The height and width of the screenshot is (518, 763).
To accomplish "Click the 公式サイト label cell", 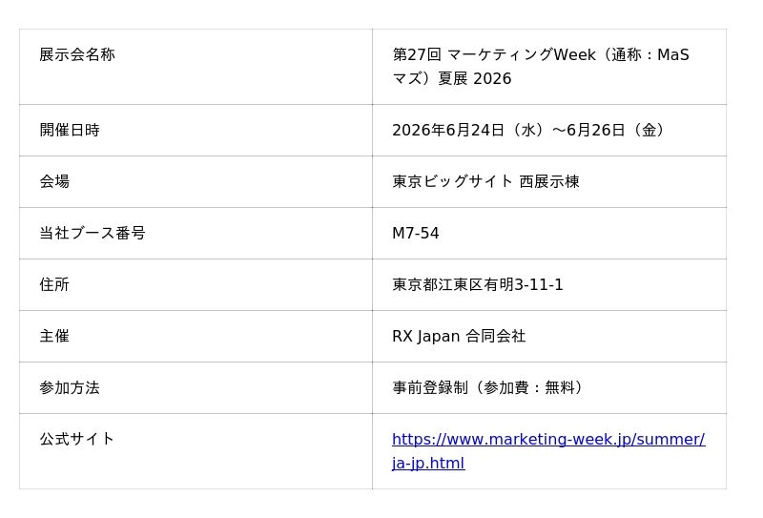I will 196,451.
